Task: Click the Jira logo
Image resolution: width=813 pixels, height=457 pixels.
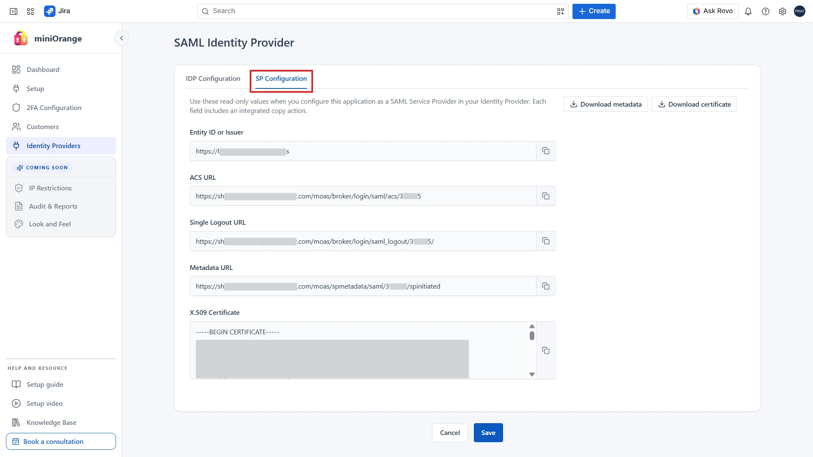Action: pos(57,11)
